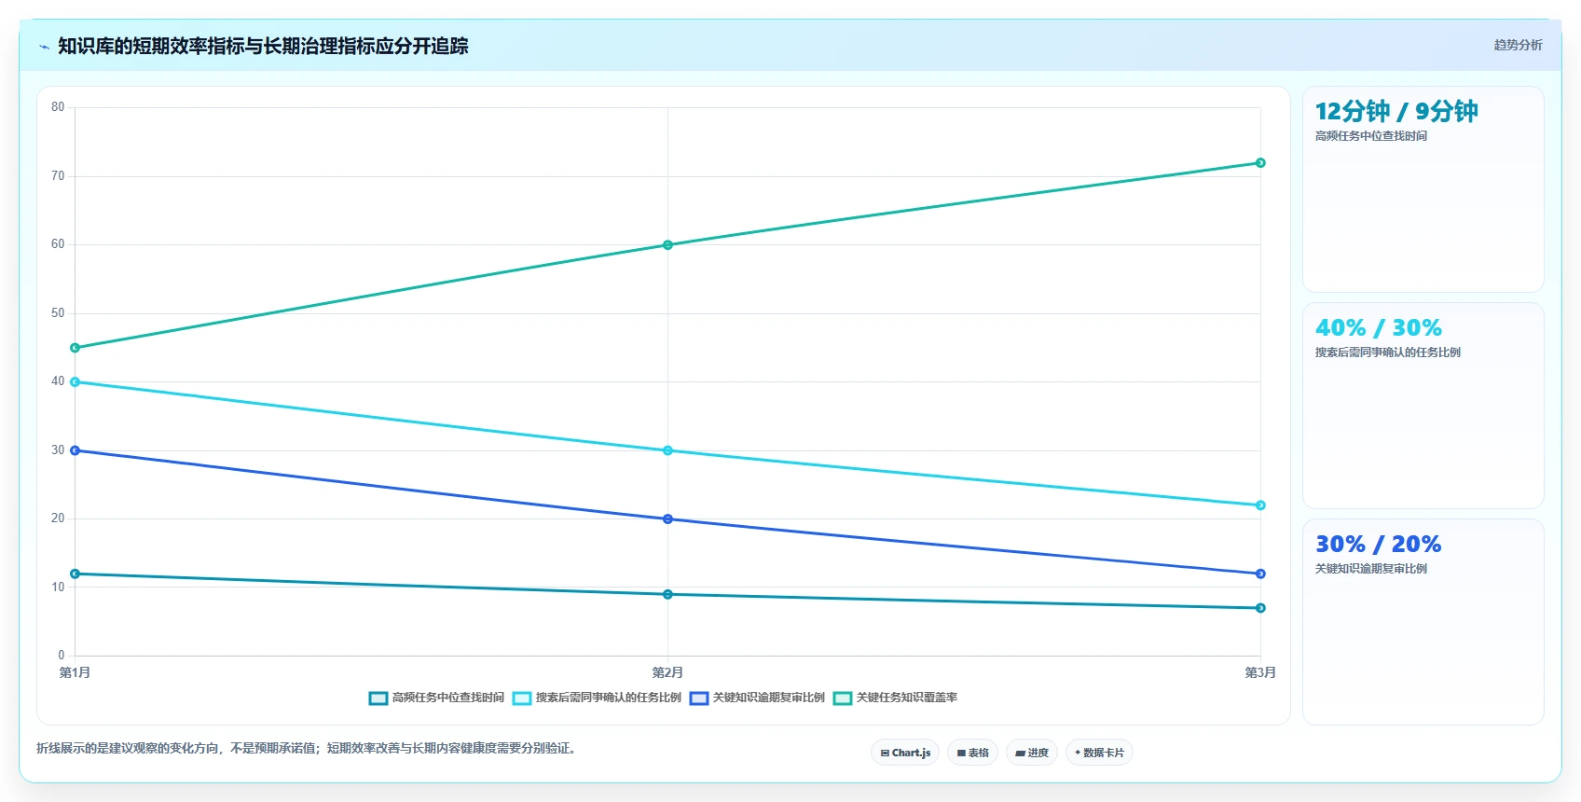Click the 60 y-axis label
Screen dimensions: 1581x802
[x=58, y=244]
